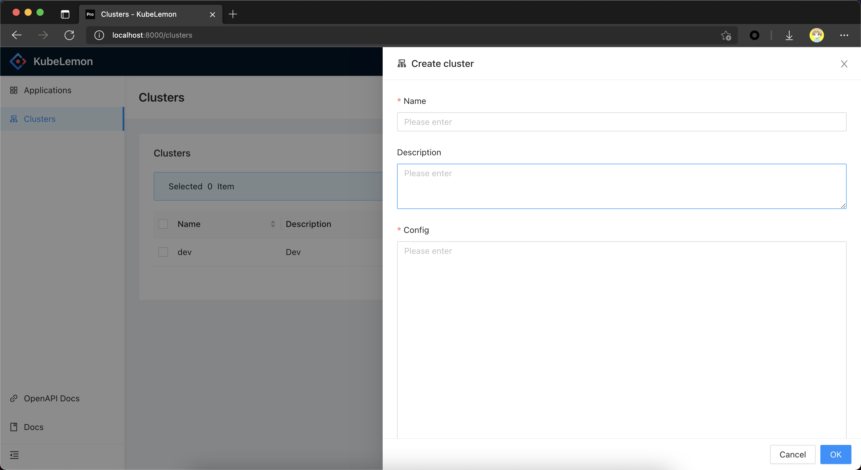Open OpenAPI Docs link
The width and height of the screenshot is (861, 470).
pyautogui.click(x=51, y=398)
